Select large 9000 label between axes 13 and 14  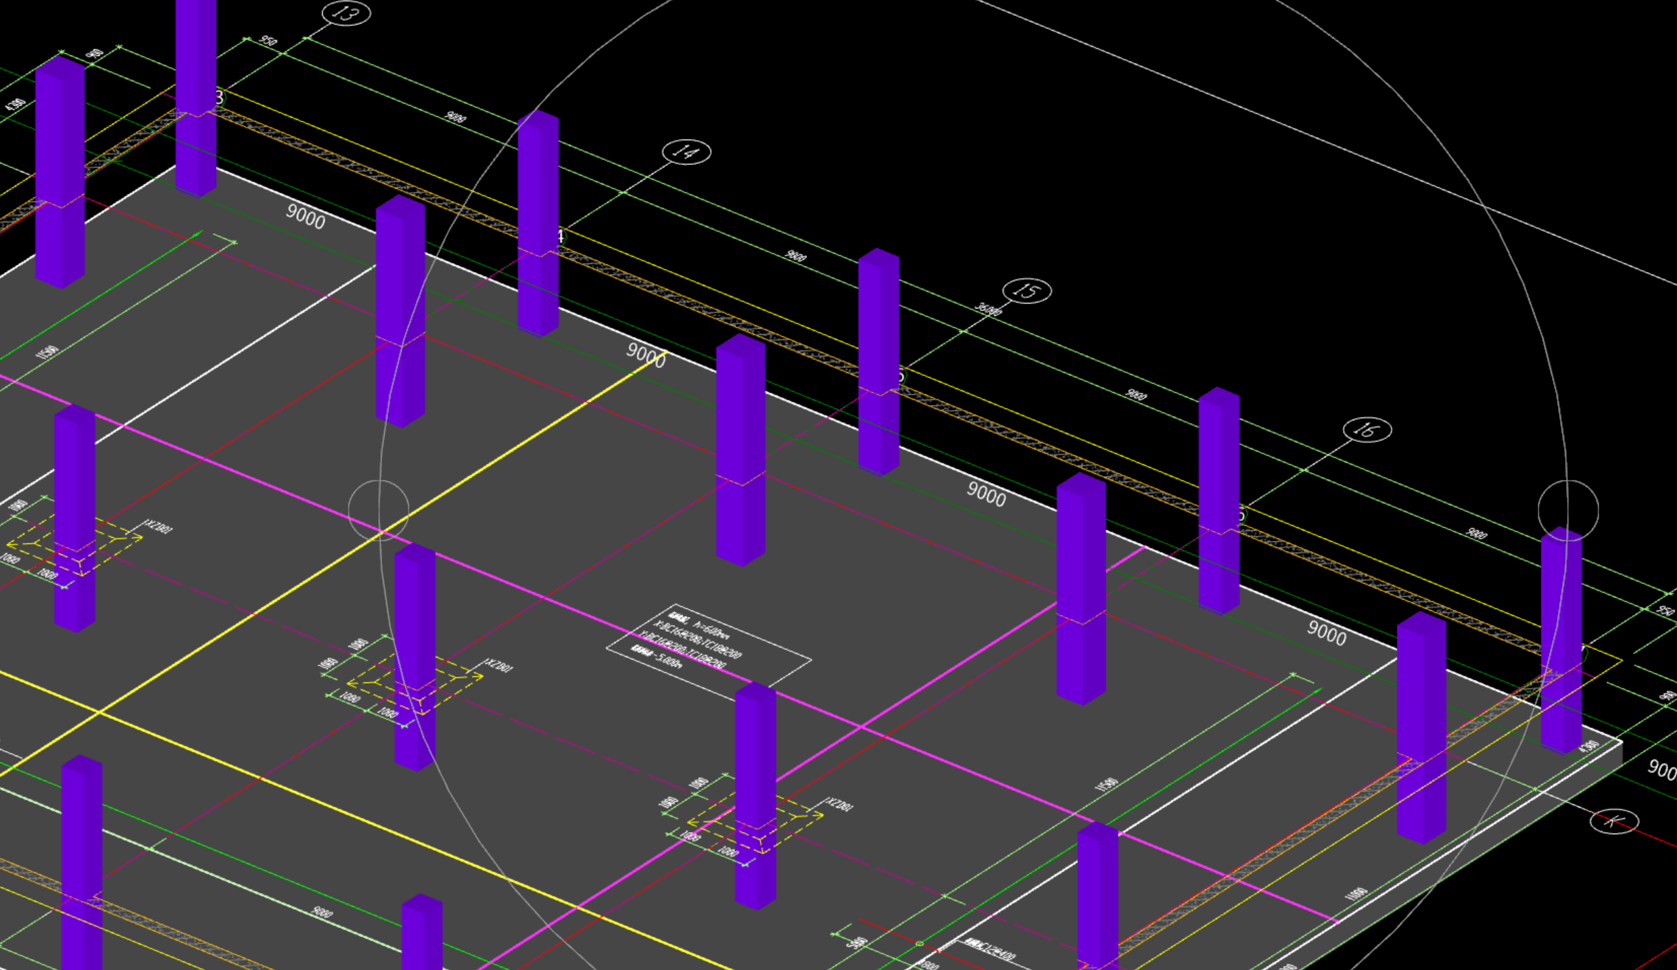coord(306,216)
